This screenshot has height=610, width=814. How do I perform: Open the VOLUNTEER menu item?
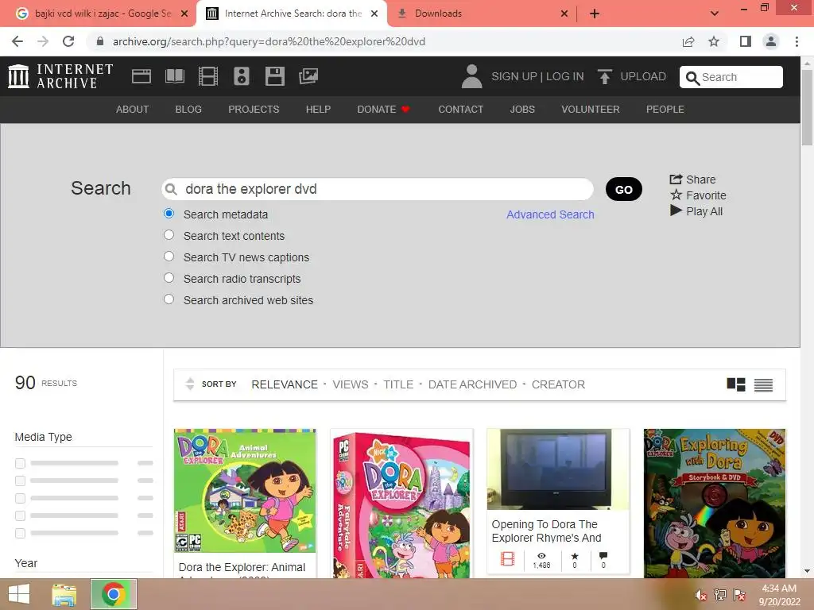click(591, 110)
